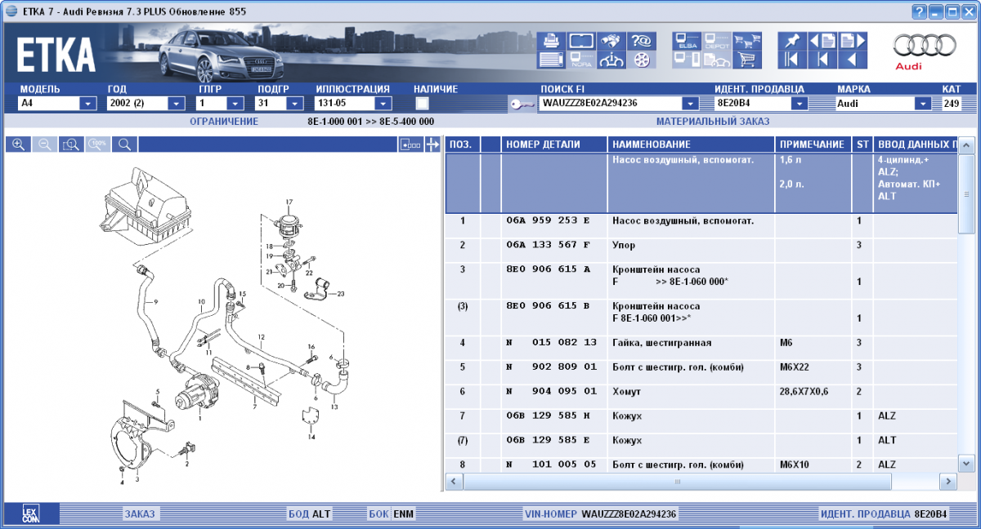Click the НОМЕР ДЕТАЛИ column header
Screen dimensions: 981x529
[554, 144]
